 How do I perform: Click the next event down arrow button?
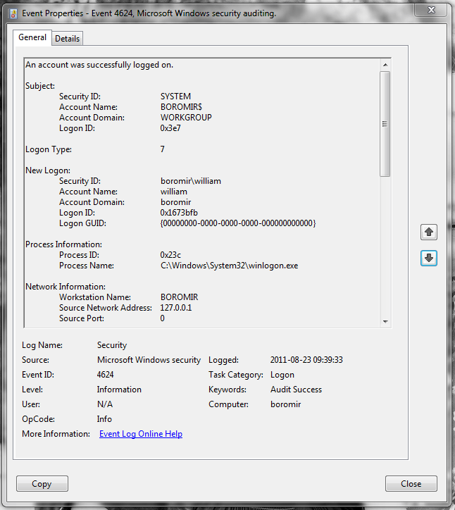pyautogui.click(x=429, y=259)
